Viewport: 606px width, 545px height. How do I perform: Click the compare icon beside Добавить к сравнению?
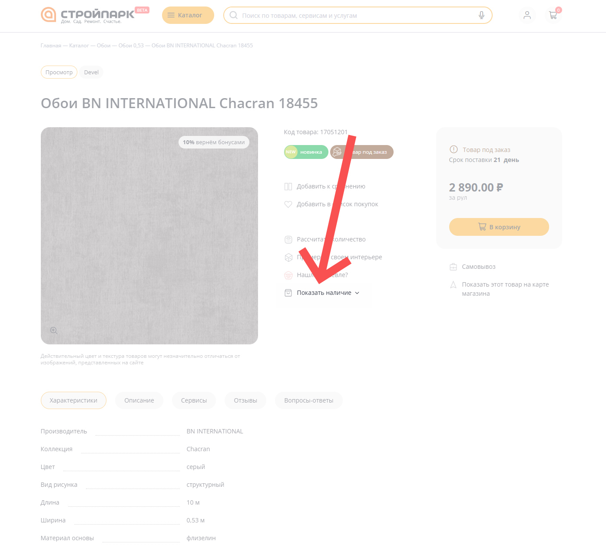pyautogui.click(x=288, y=187)
